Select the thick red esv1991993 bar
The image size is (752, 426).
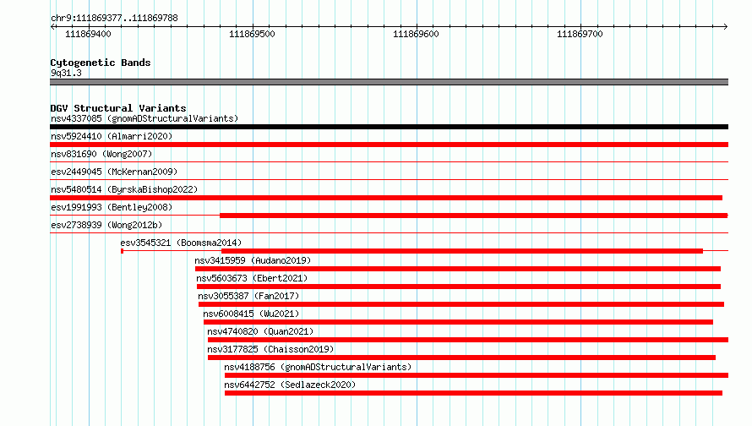(x=474, y=216)
